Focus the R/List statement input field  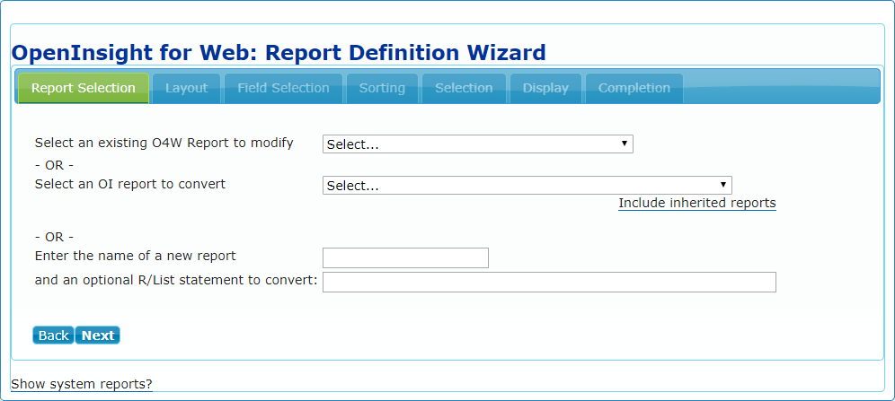point(549,282)
